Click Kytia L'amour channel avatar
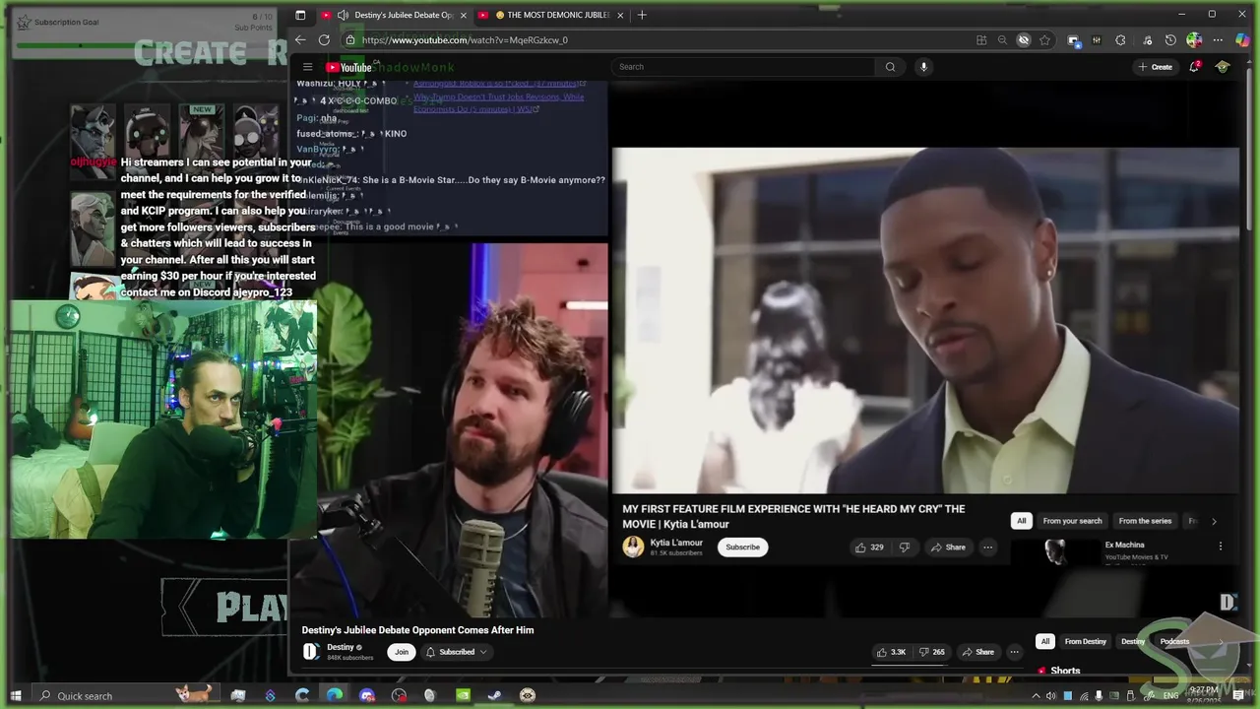This screenshot has height=709, width=1260. pos(633,547)
